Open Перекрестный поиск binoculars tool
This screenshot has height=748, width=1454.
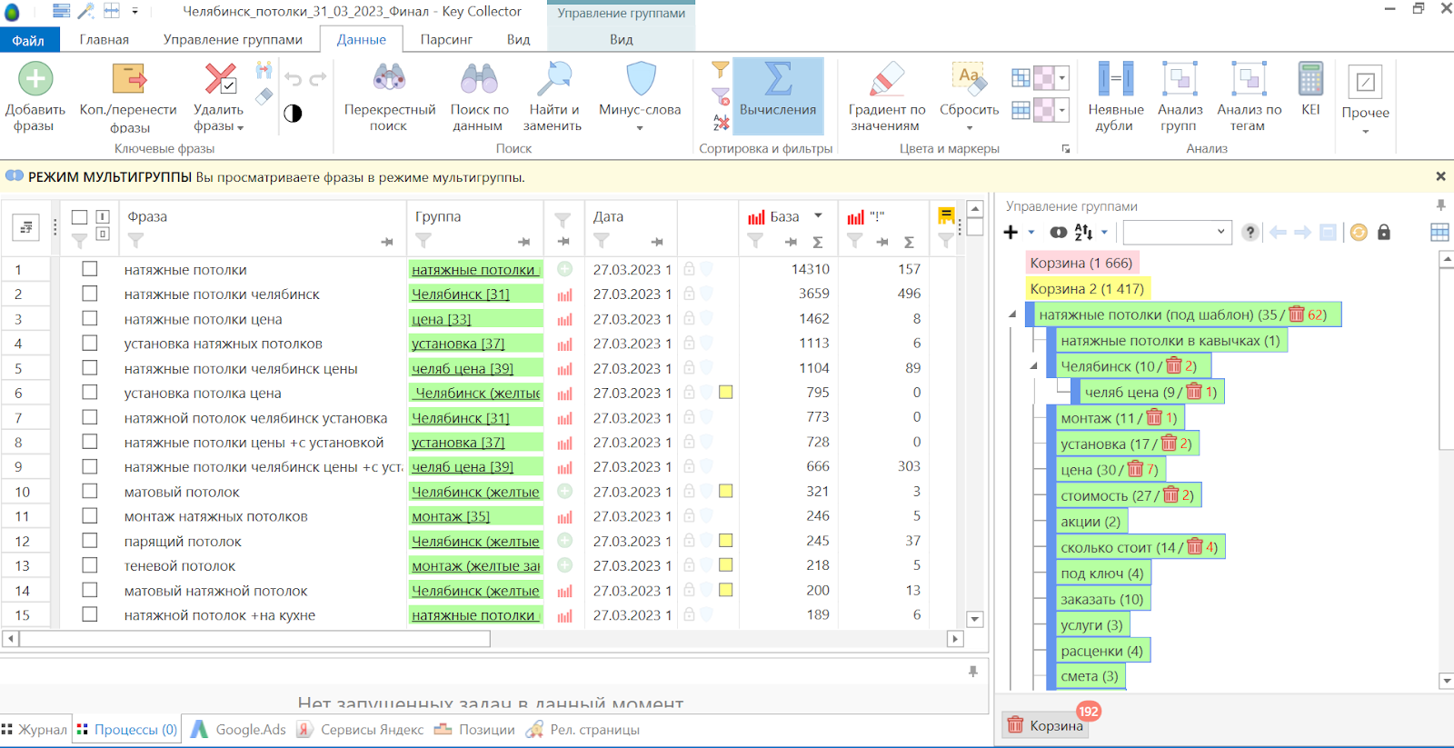pyautogui.click(x=389, y=79)
